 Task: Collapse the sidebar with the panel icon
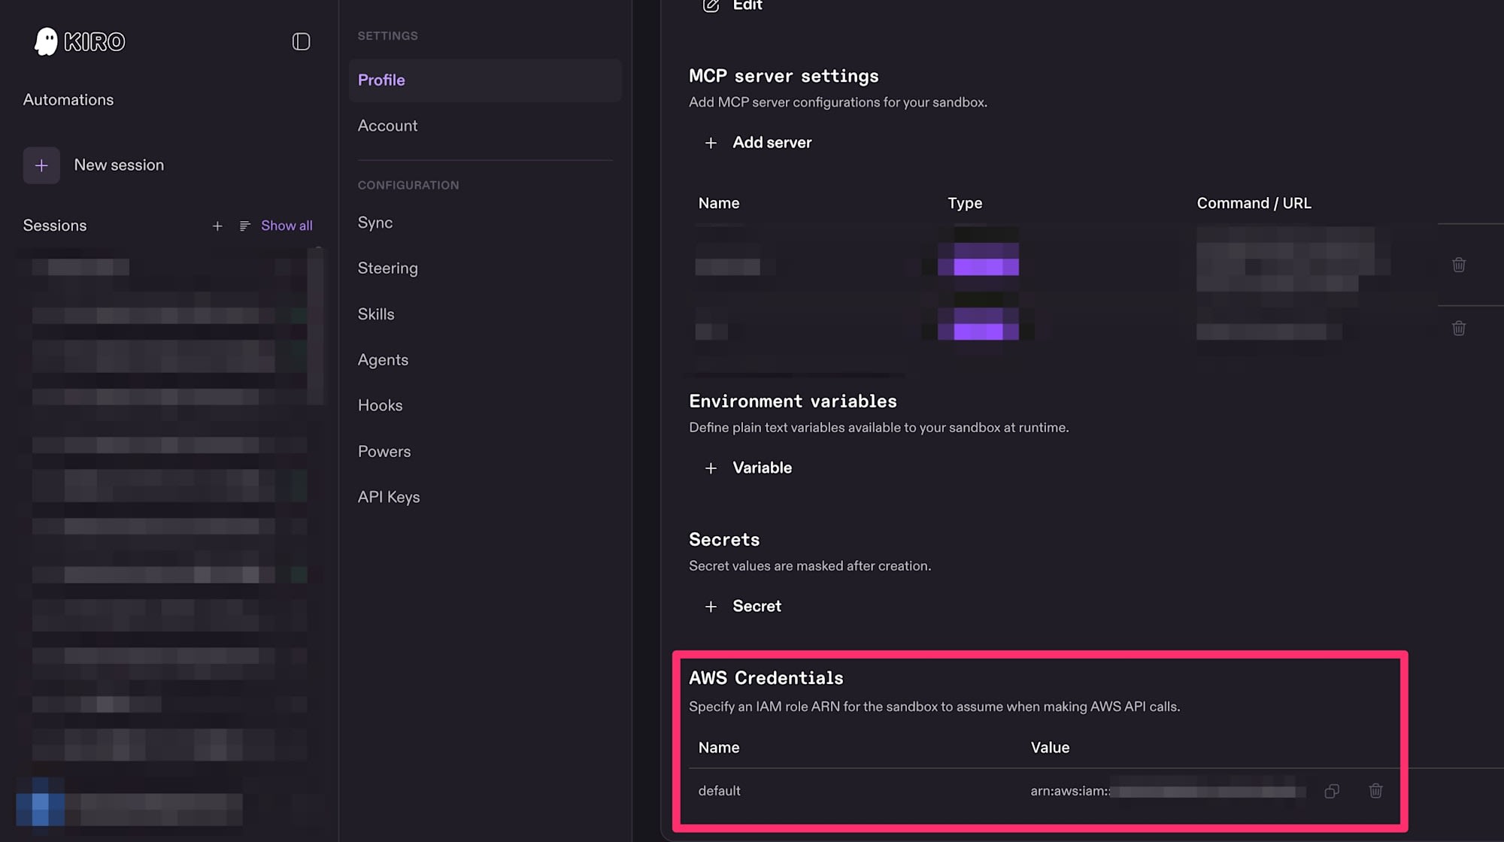click(301, 41)
